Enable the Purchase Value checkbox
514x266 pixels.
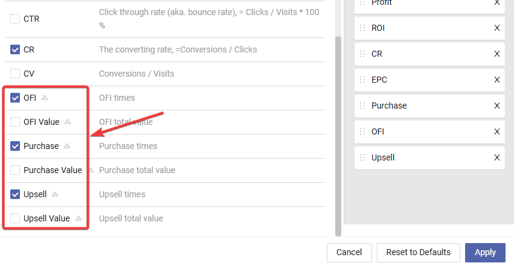(15, 170)
